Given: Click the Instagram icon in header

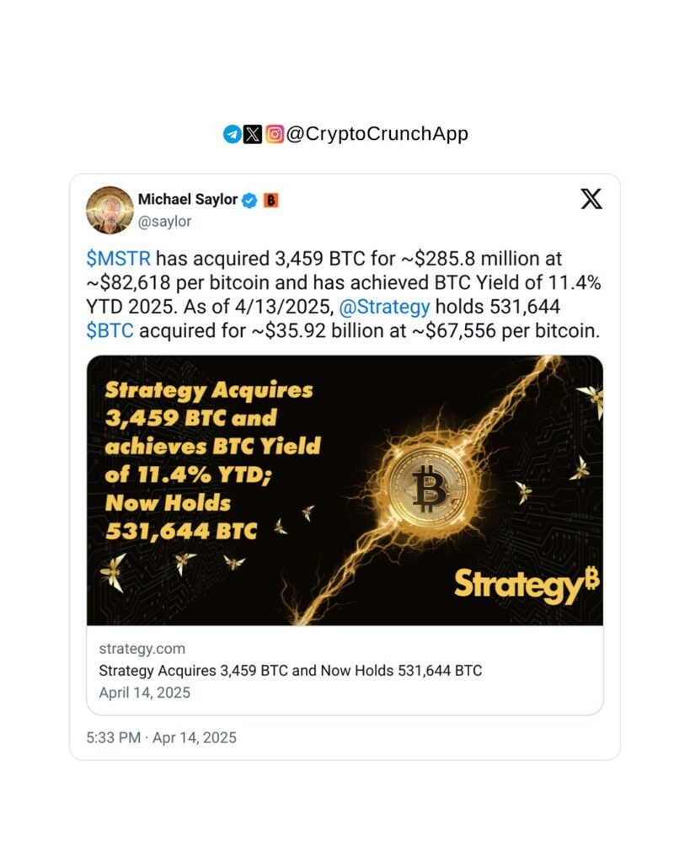Looking at the screenshot, I should pos(275,134).
